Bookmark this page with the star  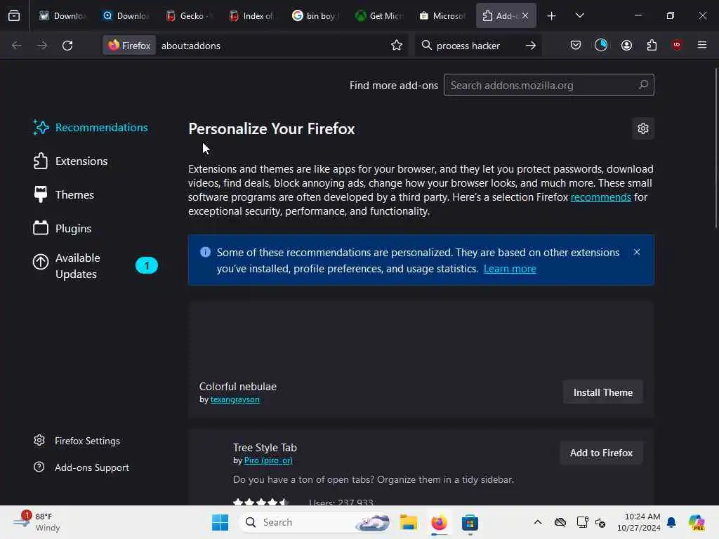397,46
